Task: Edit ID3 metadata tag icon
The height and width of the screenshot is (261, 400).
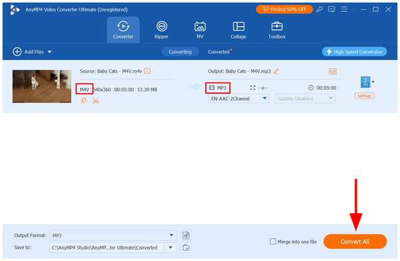Action: (333, 71)
